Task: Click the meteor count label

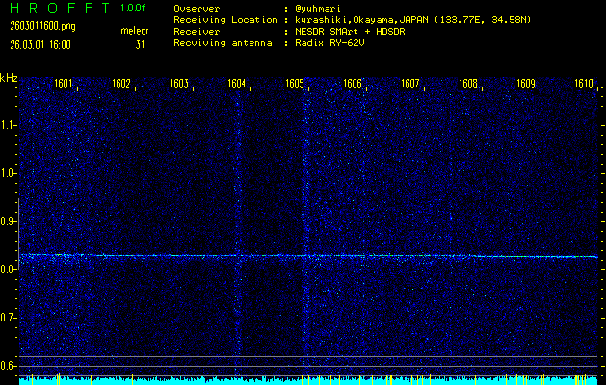Action: click(x=135, y=31)
